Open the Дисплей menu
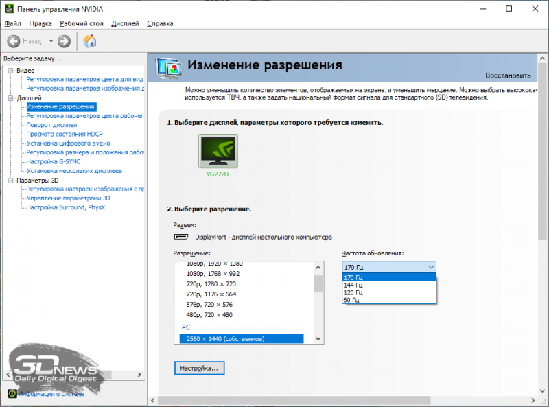This screenshot has height=407, width=549. click(x=124, y=23)
